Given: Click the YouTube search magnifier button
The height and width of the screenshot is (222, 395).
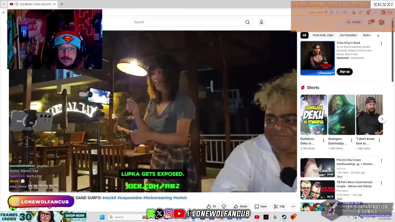Looking at the screenshot, I should (x=247, y=22).
